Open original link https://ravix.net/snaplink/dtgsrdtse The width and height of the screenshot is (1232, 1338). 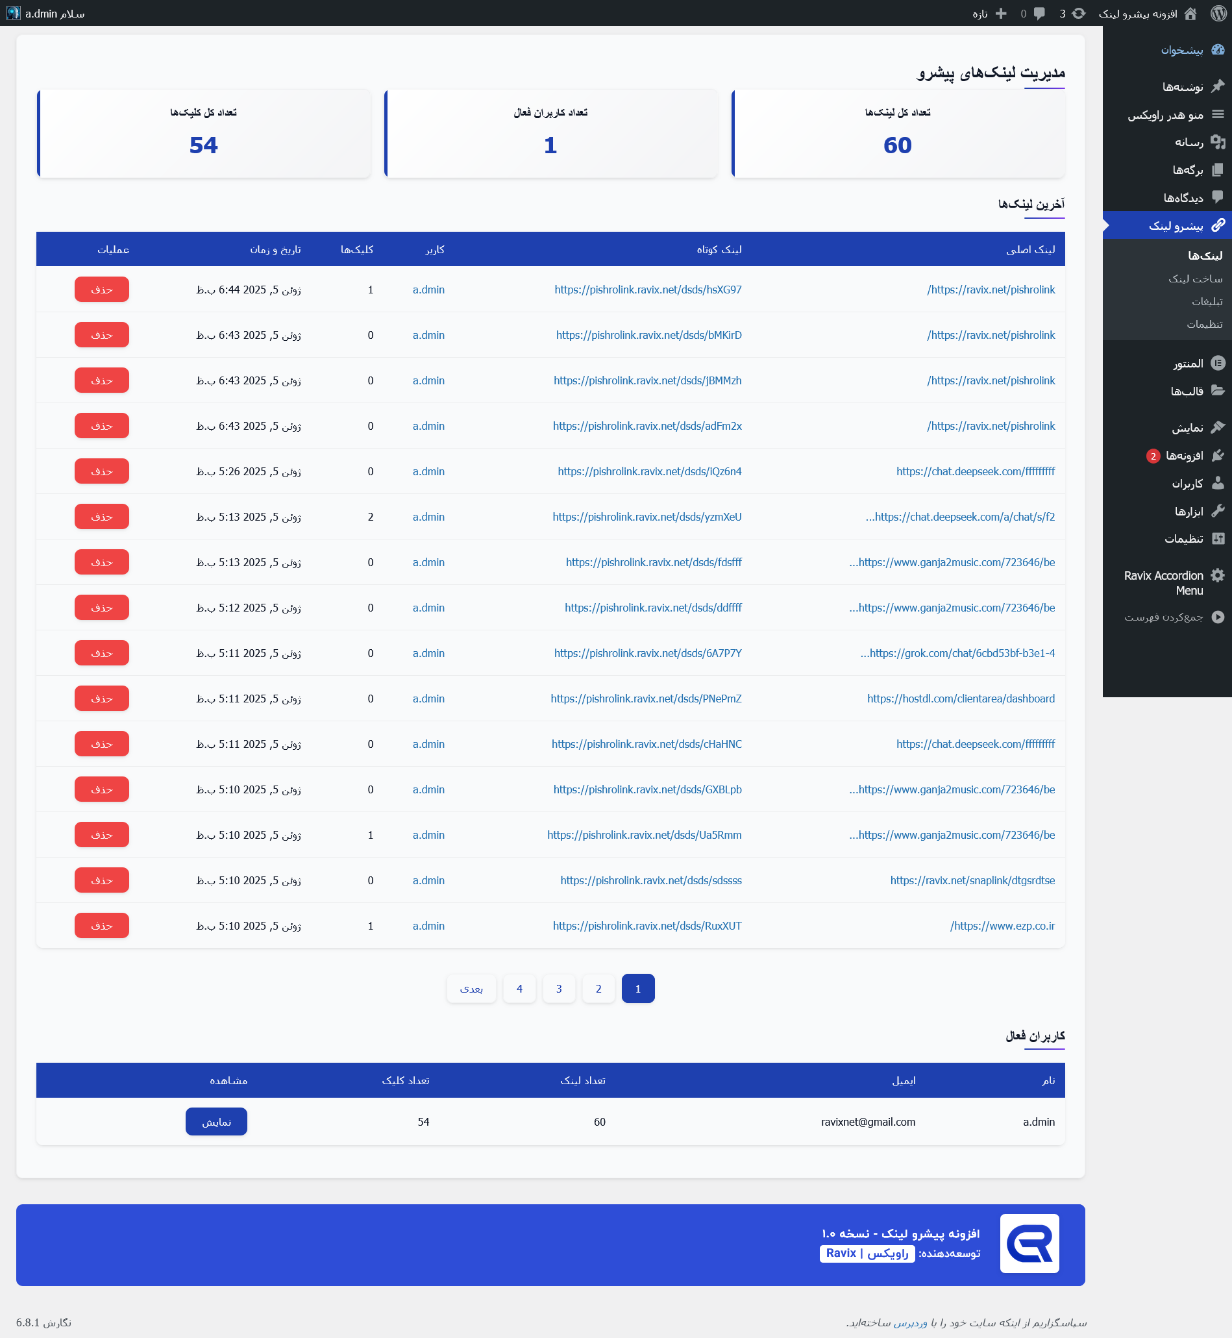[972, 880]
